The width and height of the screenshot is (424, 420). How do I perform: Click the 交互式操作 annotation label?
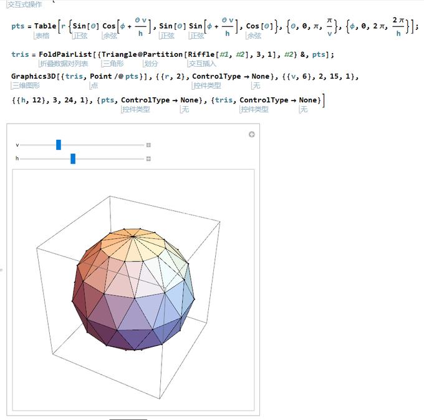coord(24,4)
